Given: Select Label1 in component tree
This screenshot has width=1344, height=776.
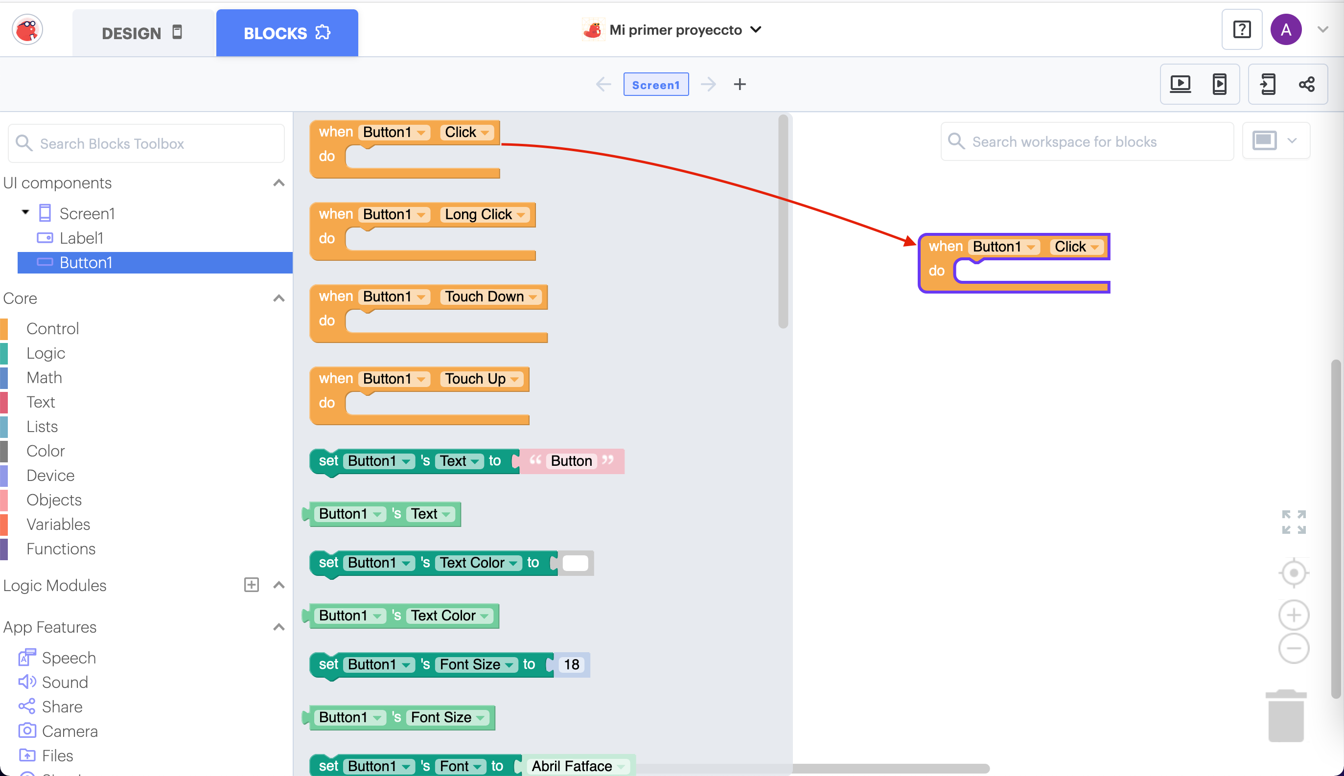Looking at the screenshot, I should 81,238.
